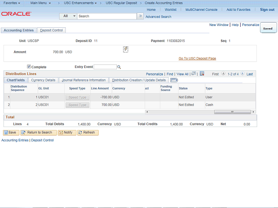
Task: Click the Show All Columns tab icon
Action: pyautogui.click(x=174, y=80)
